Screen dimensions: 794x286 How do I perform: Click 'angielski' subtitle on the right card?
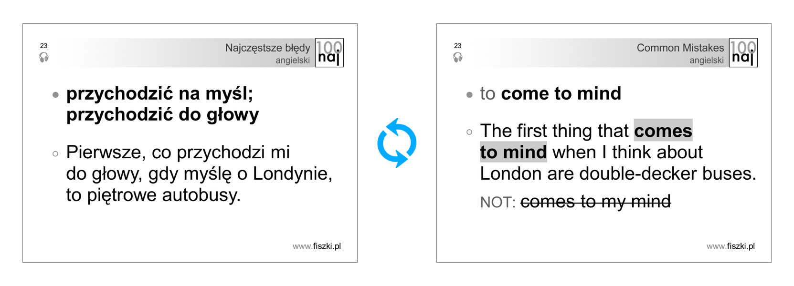pyautogui.click(x=706, y=61)
